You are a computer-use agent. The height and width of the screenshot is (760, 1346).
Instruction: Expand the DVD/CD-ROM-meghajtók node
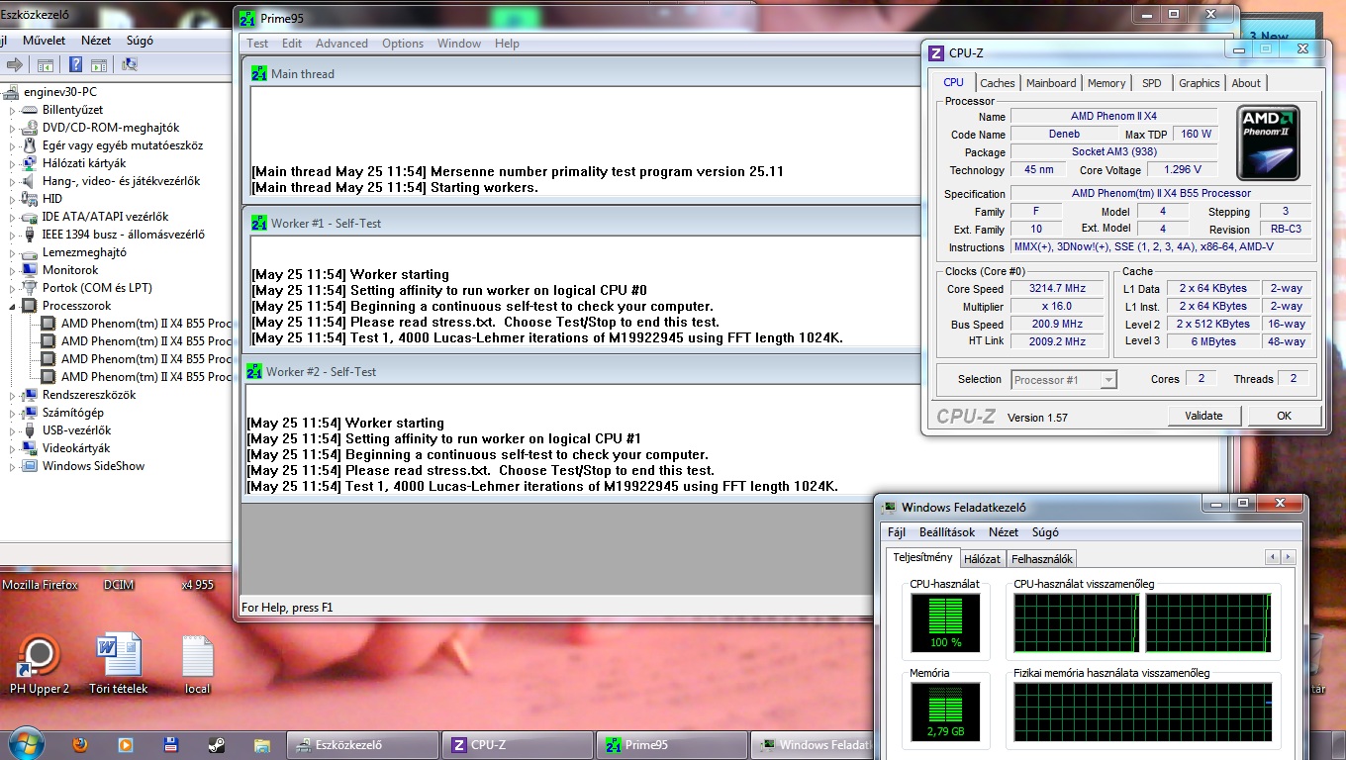(x=13, y=128)
